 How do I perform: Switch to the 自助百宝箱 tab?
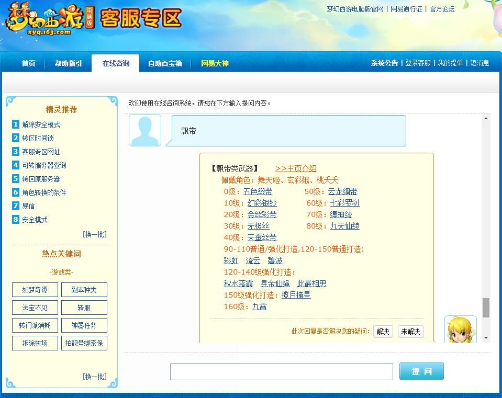tap(164, 63)
